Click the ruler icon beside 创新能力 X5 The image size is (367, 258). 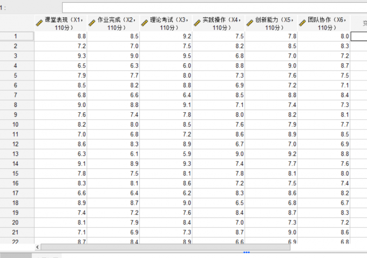(250, 23)
